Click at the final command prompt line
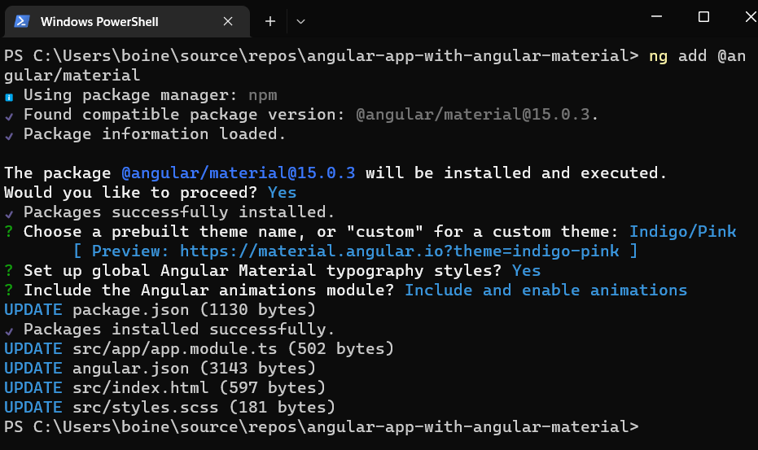The image size is (758, 450). 322,426
